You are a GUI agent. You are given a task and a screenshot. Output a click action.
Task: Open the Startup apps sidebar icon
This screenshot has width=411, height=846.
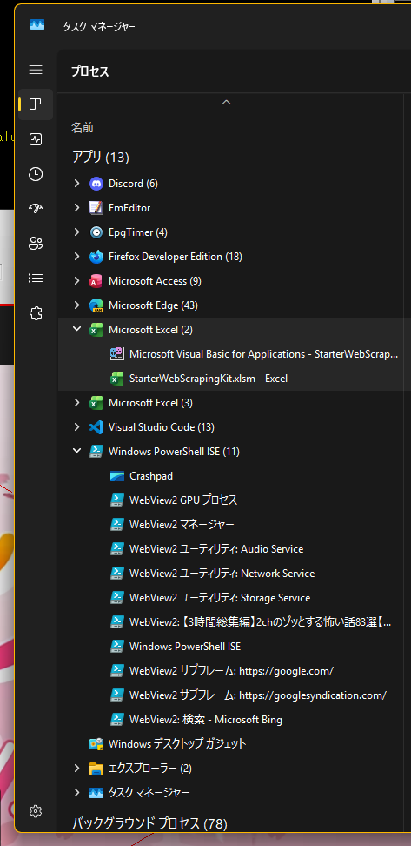pyautogui.click(x=36, y=209)
